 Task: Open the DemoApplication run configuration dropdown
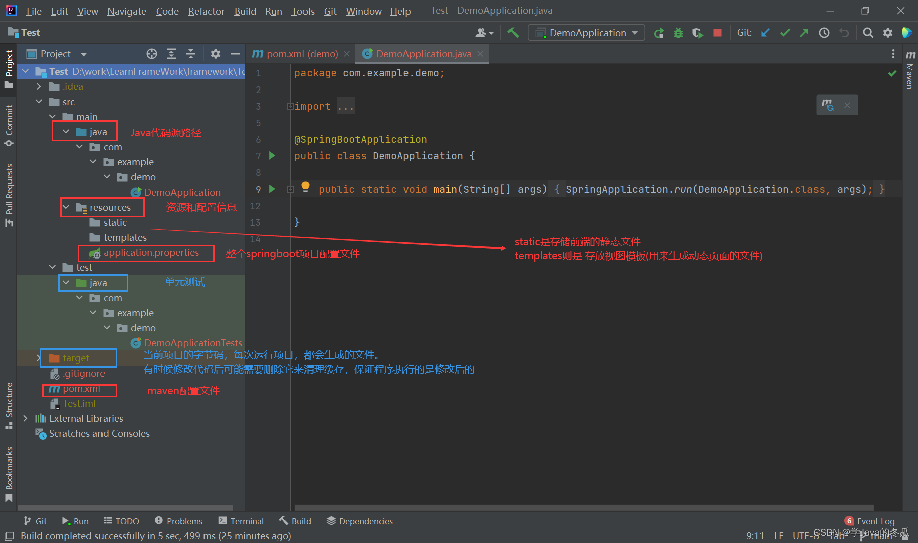(586, 33)
